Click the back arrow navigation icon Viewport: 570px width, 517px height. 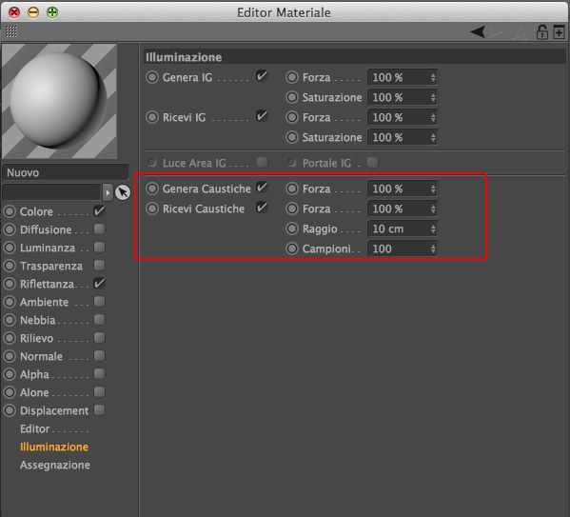[478, 32]
